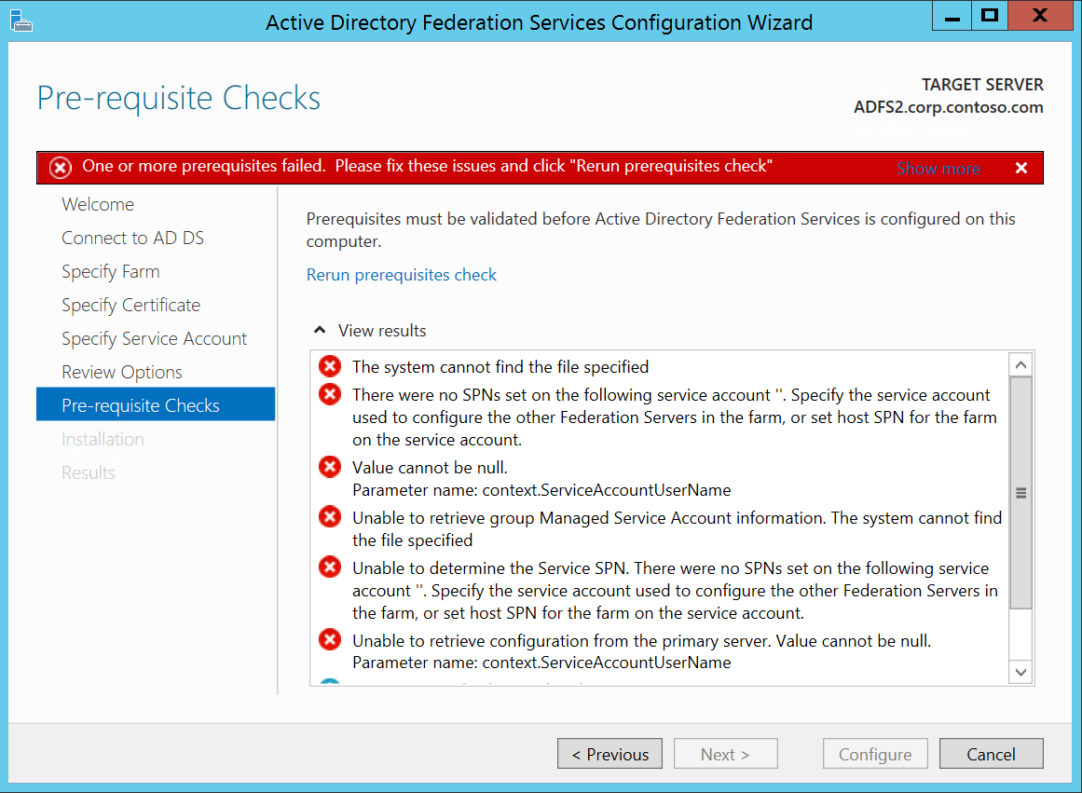Select the Pre-requisite Checks step
The height and width of the screenshot is (793, 1082).
click(x=156, y=404)
